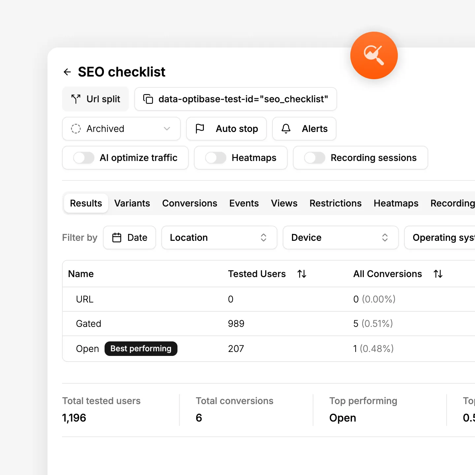Expand the Device filter dropdown
475x475 pixels.
(341, 237)
